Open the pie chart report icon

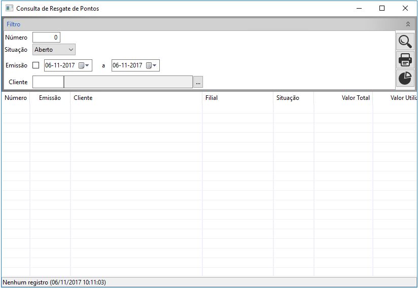(x=405, y=78)
